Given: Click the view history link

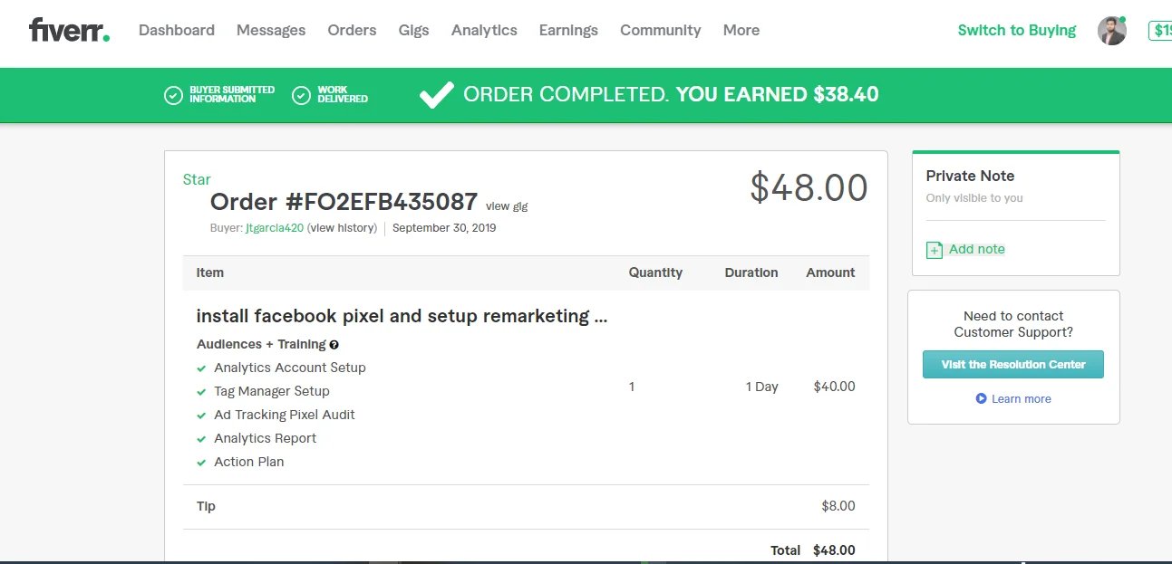Looking at the screenshot, I should coord(342,228).
